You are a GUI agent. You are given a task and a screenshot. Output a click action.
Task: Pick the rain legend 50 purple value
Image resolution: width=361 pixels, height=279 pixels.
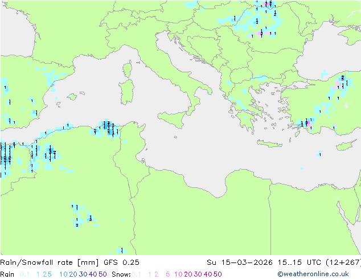pyautogui.click(x=102, y=274)
